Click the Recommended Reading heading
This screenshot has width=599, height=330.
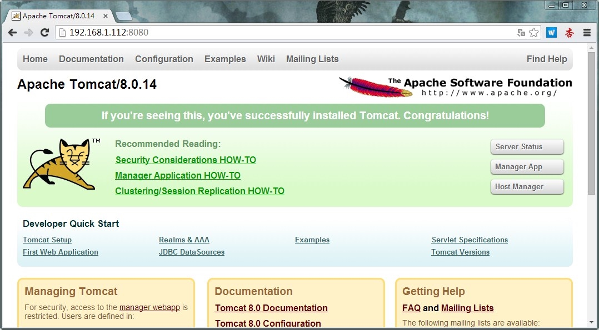pos(168,144)
